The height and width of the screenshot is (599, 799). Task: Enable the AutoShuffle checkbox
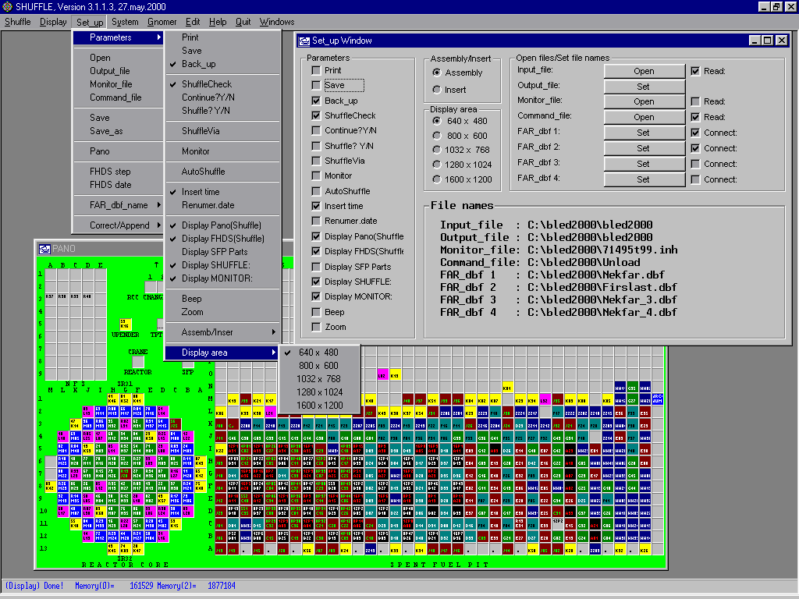[316, 191]
